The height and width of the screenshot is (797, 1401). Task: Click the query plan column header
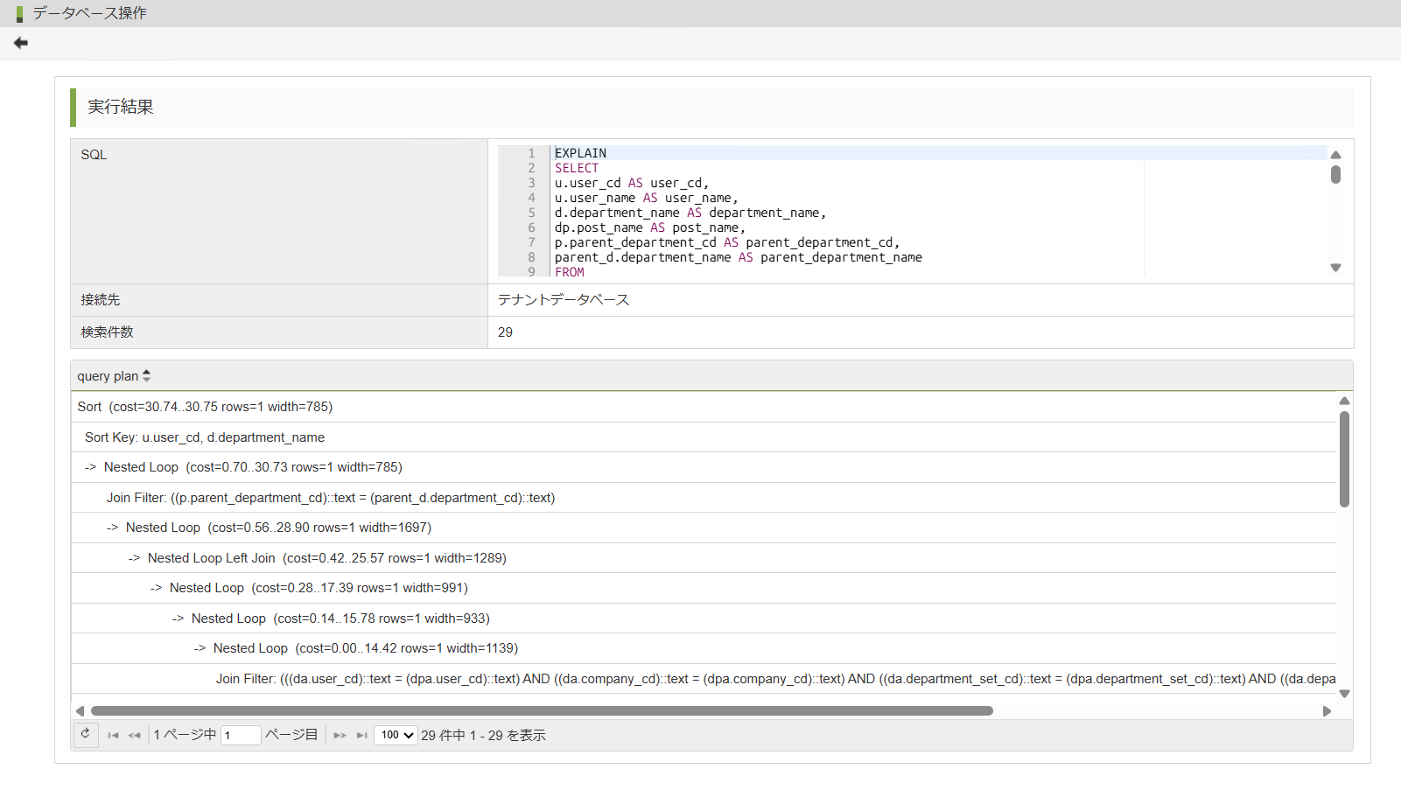pos(108,376)
